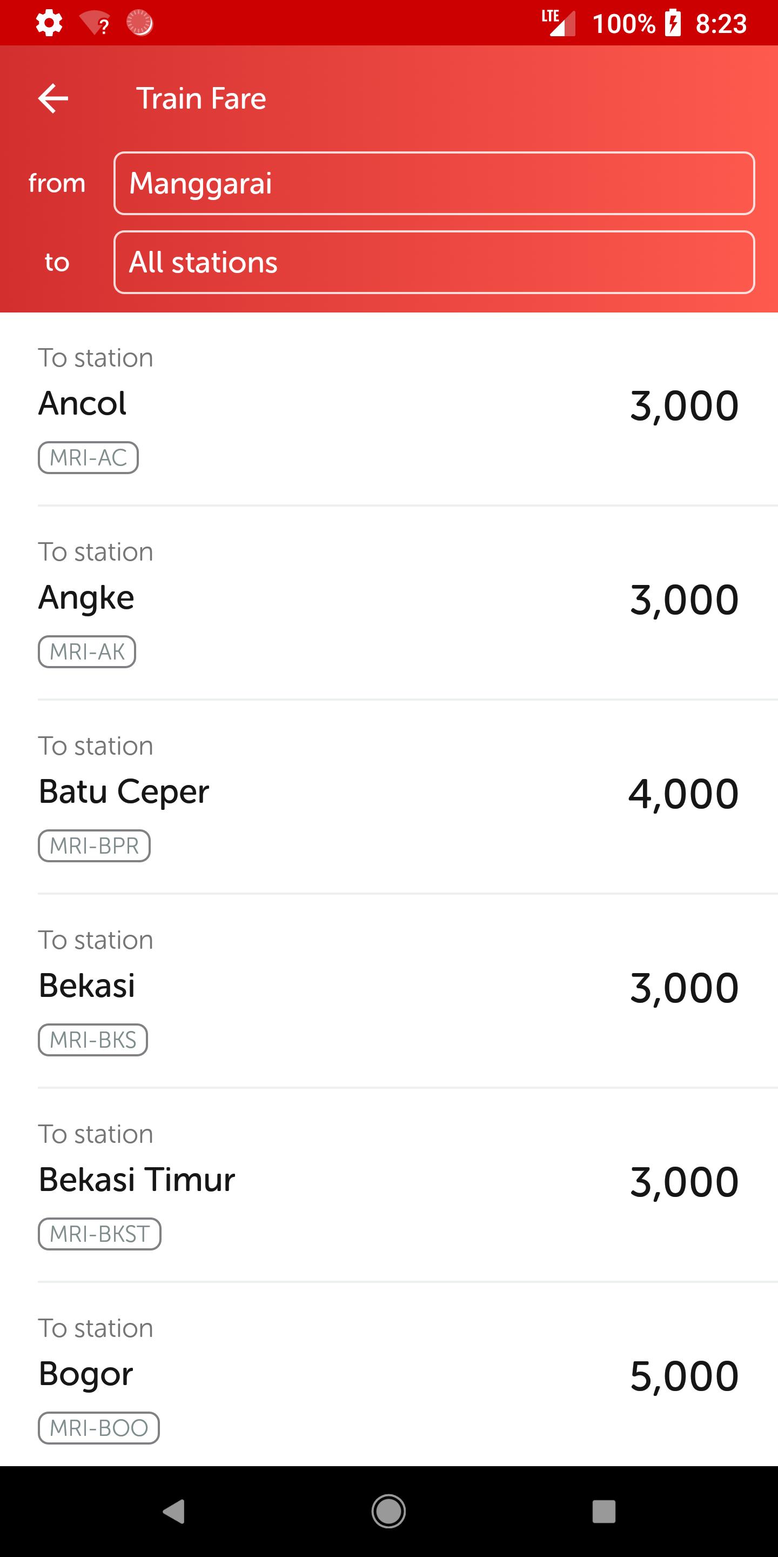Tap the back arrow in Train Fare header

53,98
